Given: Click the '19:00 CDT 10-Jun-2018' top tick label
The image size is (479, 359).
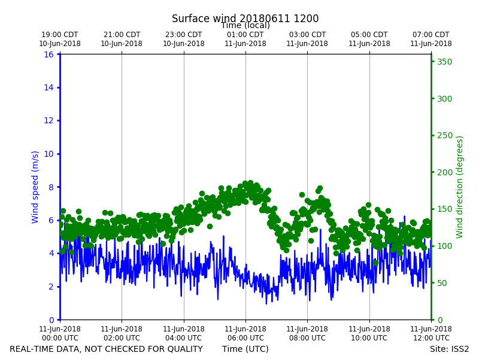Looking at the screenshot, I should pos(60,39).
